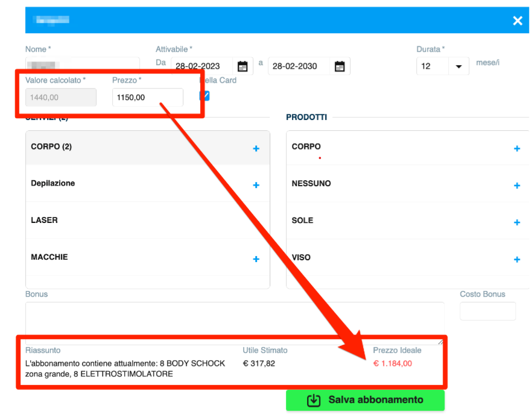Click plus icon beside LASER service

[x=256, y=222]
